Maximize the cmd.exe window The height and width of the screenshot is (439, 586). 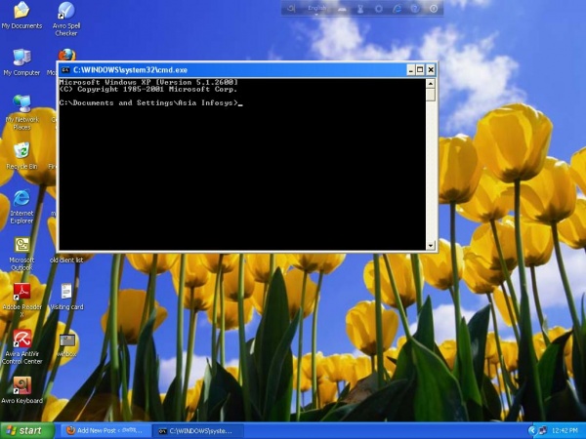[x=420, y=70]
